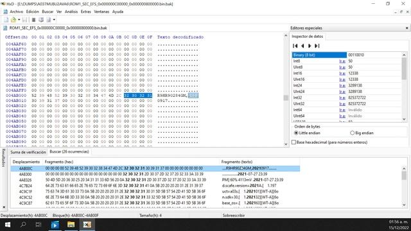Screen dimensions: 411x231
Task: Click the 'Ir a:' link for Int24
Action: pyautogui.click(x=342, y=85)
